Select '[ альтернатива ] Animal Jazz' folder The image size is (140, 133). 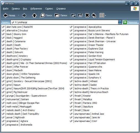[89, 114]
